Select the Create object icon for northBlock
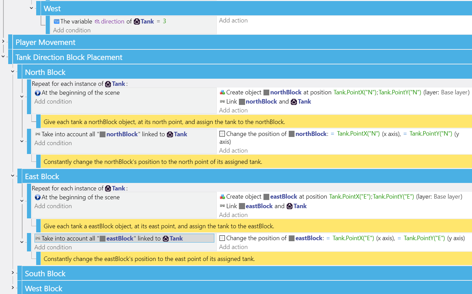This screenshot has height=294, width=472. [222, 92]
